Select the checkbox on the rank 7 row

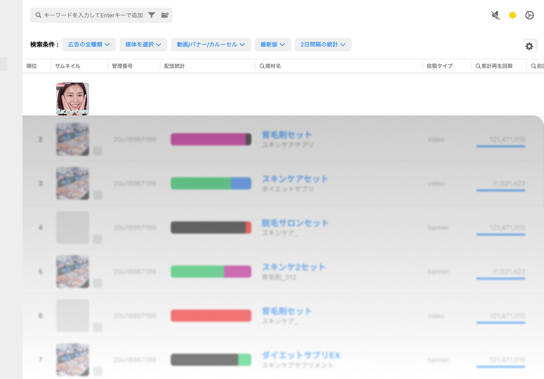[x=98, y=371]
